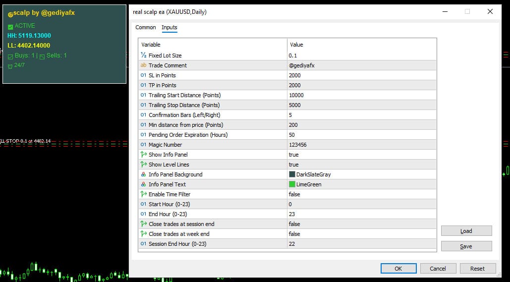The height and width of the screenshot is (282, 510).
Task: Click the Info Panel Background color icon
Action: click(x=143, y=174)
